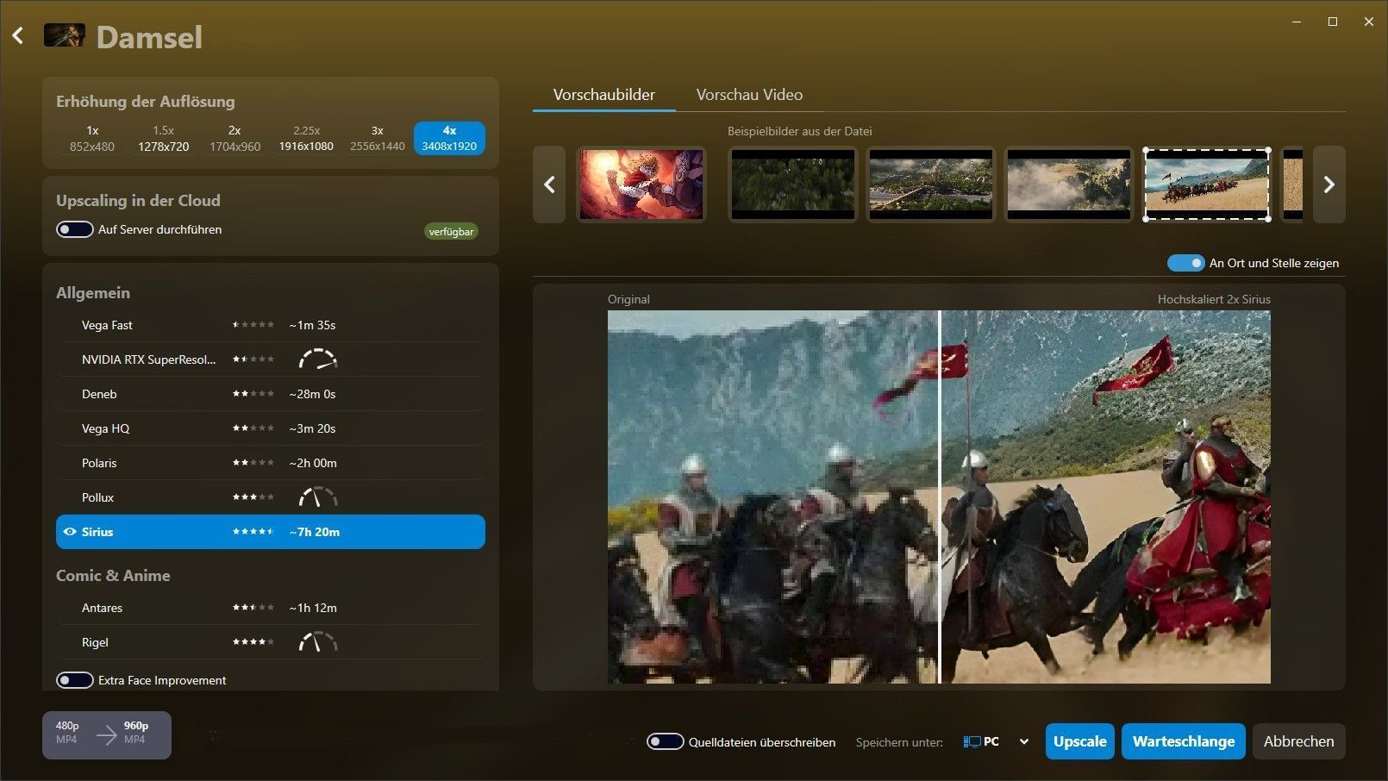Viewport: 1388px width, 781px height.
Task: Click the PC monitor save location icon
Action: click(972, 741)
